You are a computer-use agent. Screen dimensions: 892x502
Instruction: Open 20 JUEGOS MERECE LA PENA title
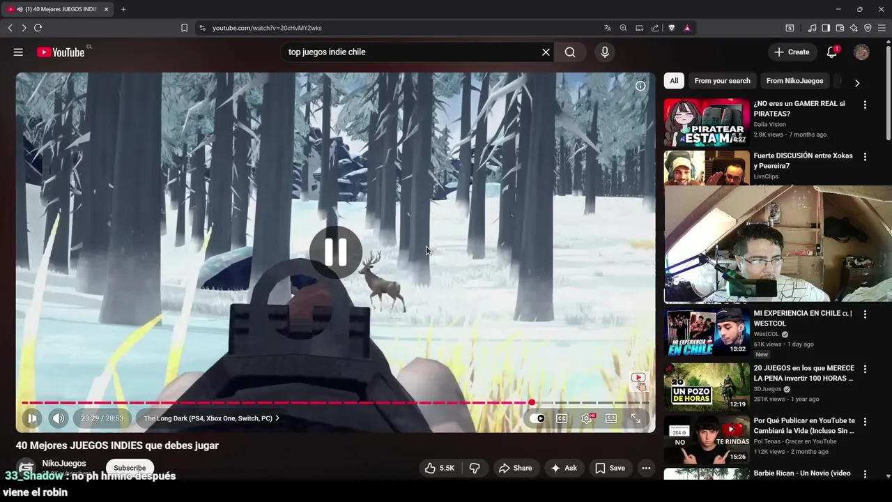tap(803, 373)
